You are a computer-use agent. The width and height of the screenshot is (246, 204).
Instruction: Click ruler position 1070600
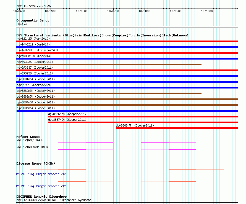82,11
